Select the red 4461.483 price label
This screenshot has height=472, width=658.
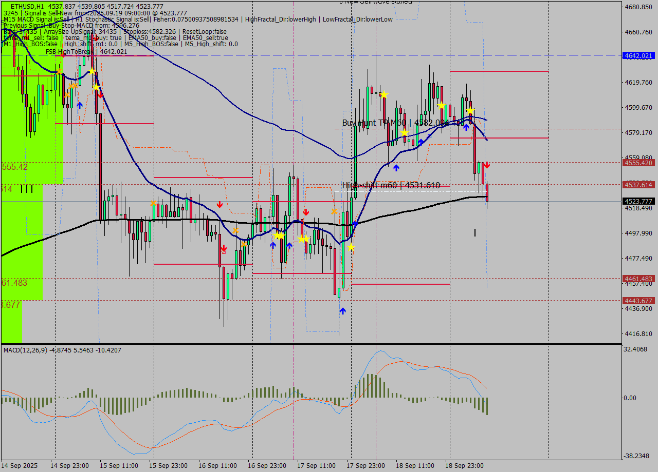(638, 279)
